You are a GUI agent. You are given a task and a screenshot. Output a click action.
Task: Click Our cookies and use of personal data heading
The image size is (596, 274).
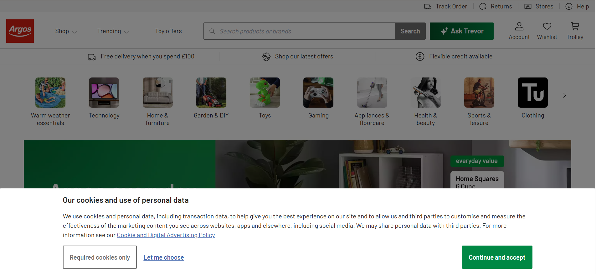pos(126,200)
